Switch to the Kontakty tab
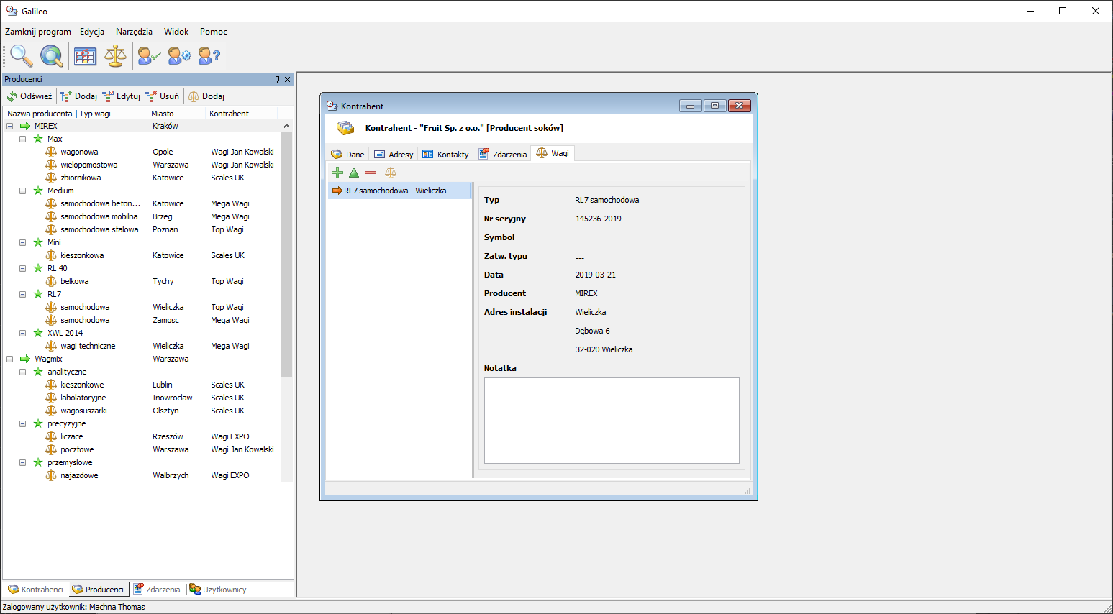The height and width of the screenshot is (614, 1113). 446,154
